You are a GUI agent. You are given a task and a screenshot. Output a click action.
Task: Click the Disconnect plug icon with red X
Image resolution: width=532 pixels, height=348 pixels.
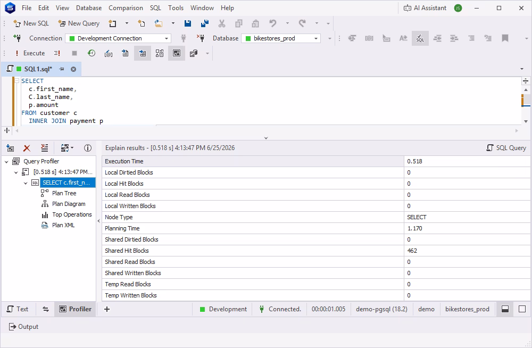coord(201,38)
